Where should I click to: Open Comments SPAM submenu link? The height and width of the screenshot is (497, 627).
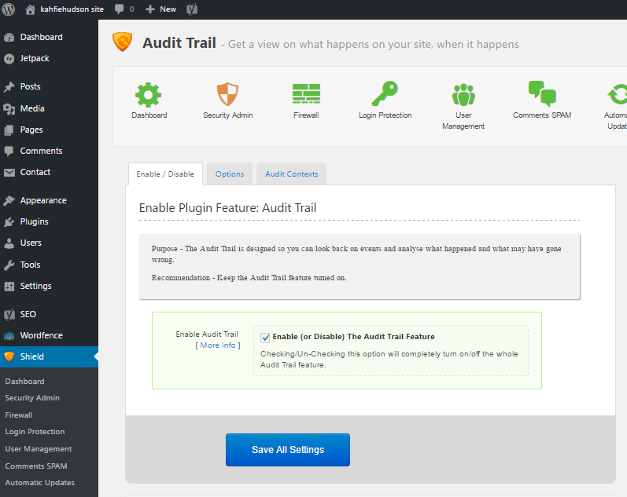point(36,466)
